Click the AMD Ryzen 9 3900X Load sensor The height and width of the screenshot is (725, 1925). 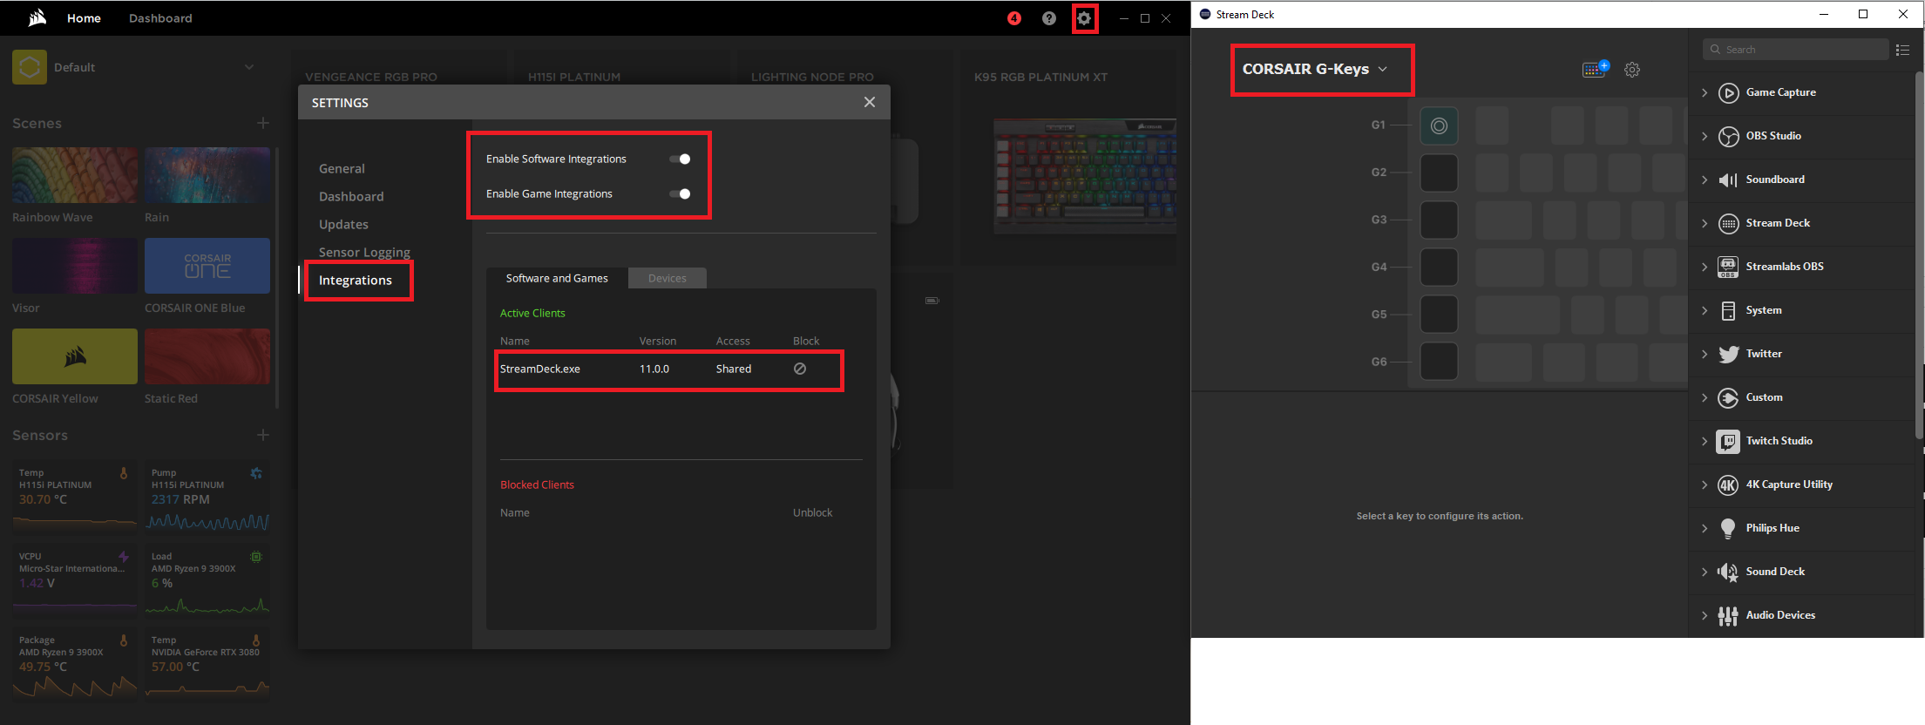[x=207, y=580]
